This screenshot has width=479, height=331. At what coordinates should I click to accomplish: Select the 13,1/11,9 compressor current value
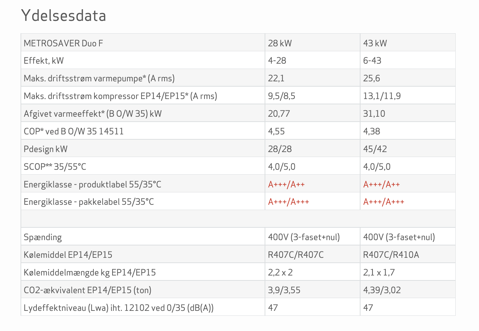382,96
